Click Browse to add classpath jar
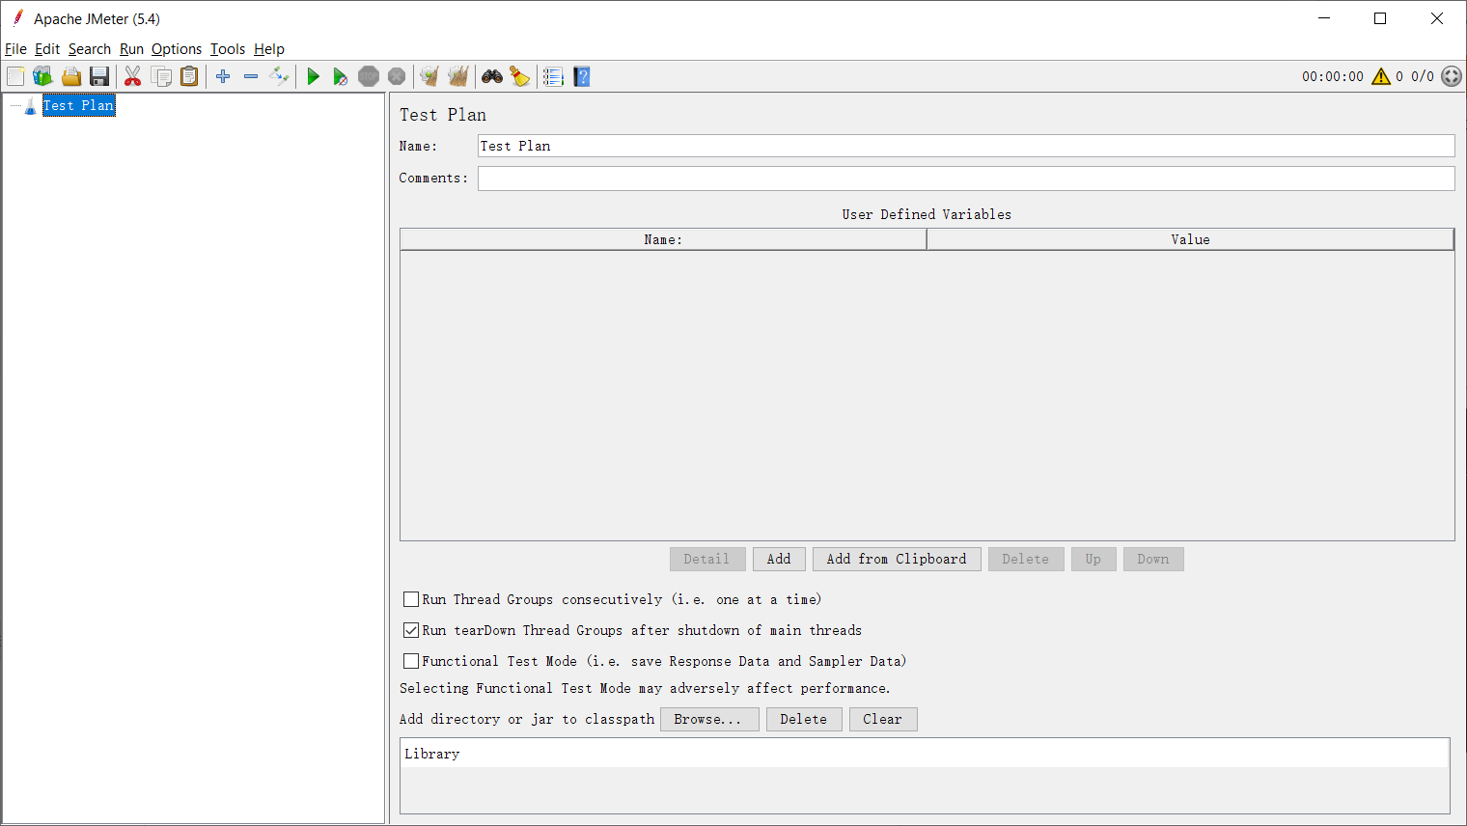 pos(709,719)
